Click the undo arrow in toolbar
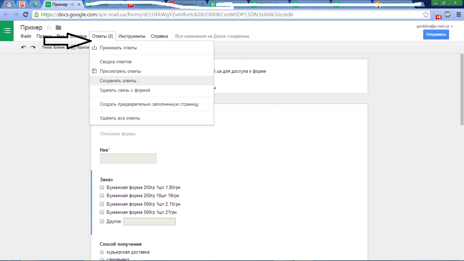Viewport: 464px width, 261px height. 24,48
